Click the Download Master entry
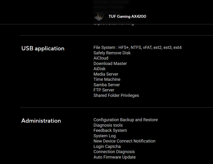Screen dimensions: 213x164 click(110, 63)
